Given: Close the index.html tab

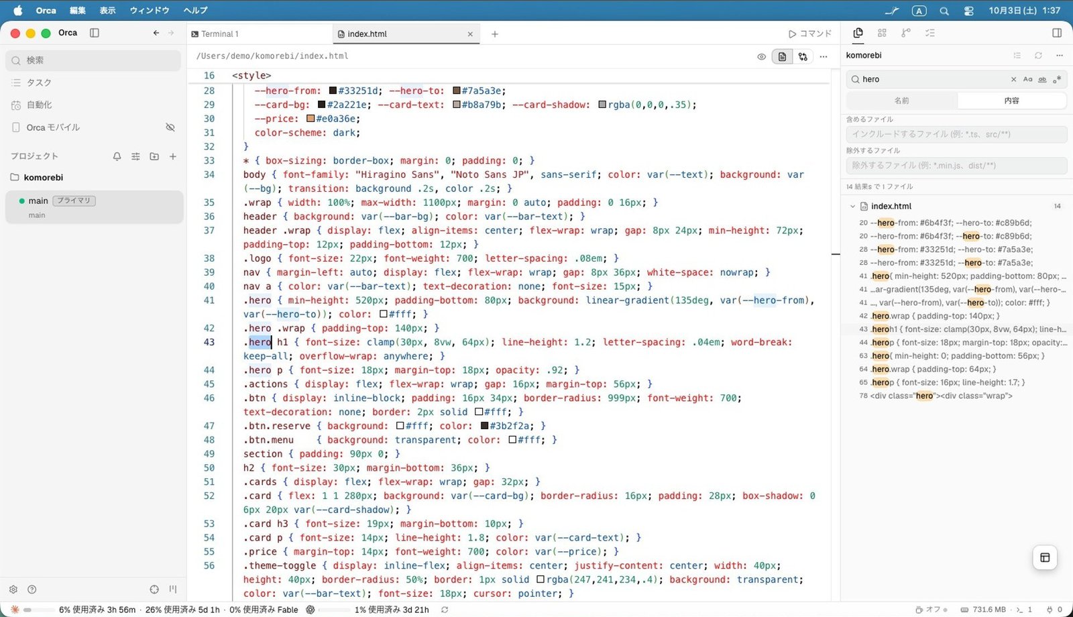Looking at the screenshot, I should 470,34.
